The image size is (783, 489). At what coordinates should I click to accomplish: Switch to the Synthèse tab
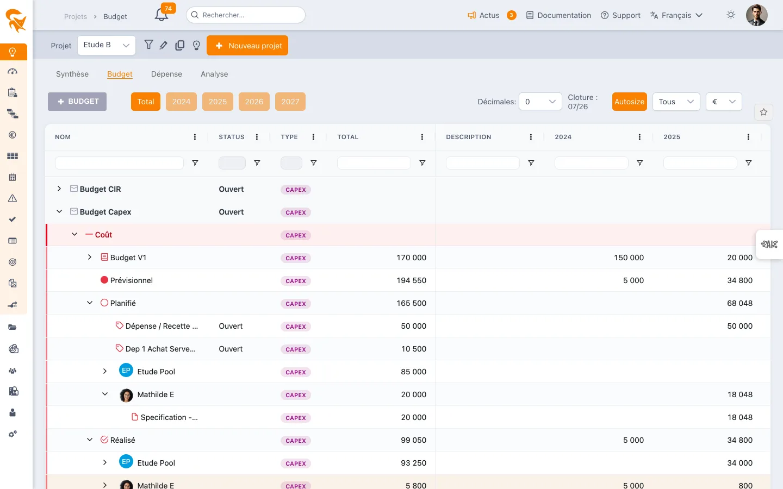pos(72,74)
